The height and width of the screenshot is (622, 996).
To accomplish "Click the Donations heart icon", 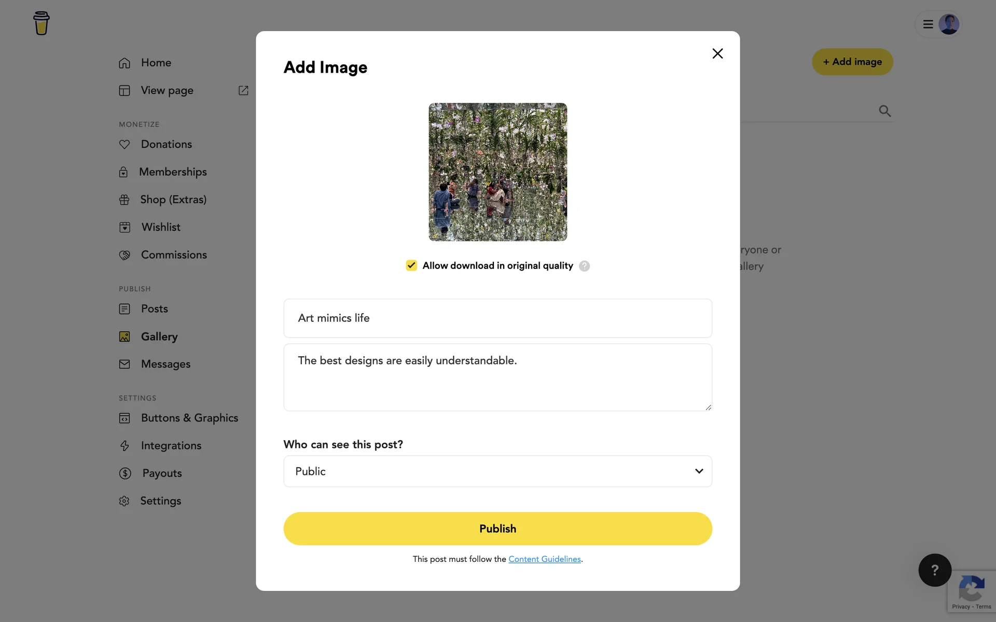I will [x=125, y=144].
